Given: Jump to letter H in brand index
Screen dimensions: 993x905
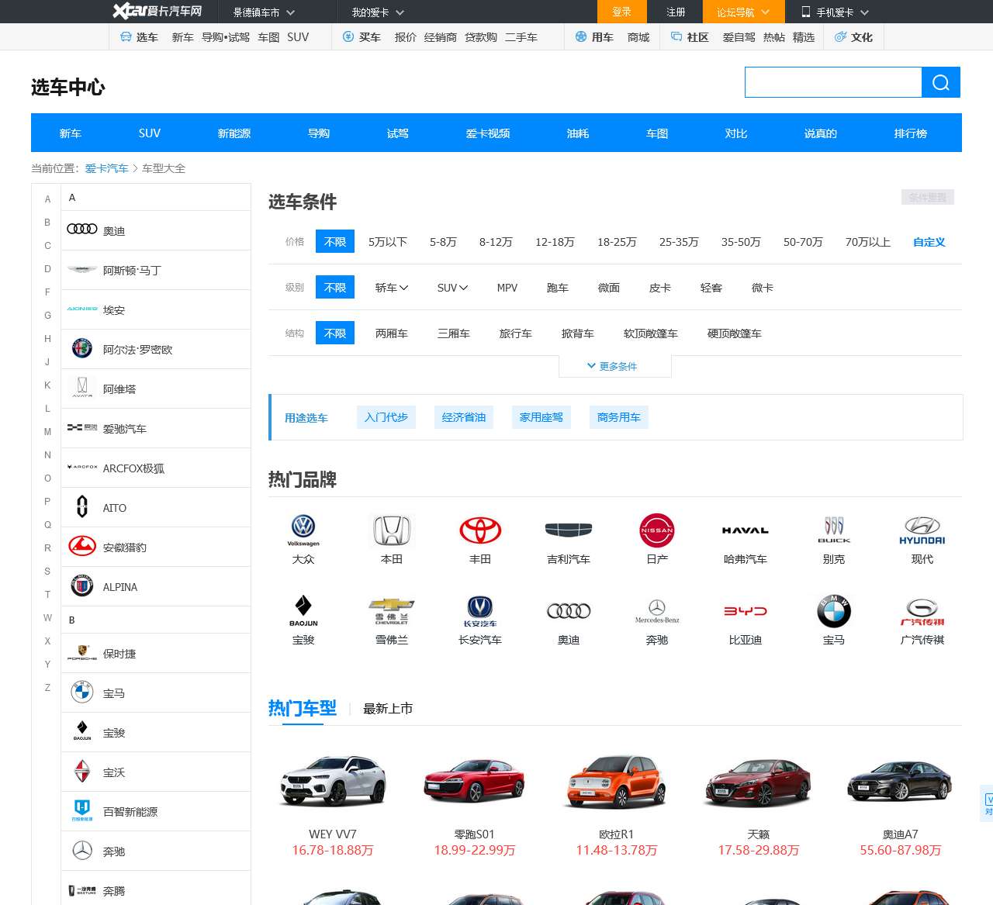Looking at the screenshot, I should tap(47, 339).
